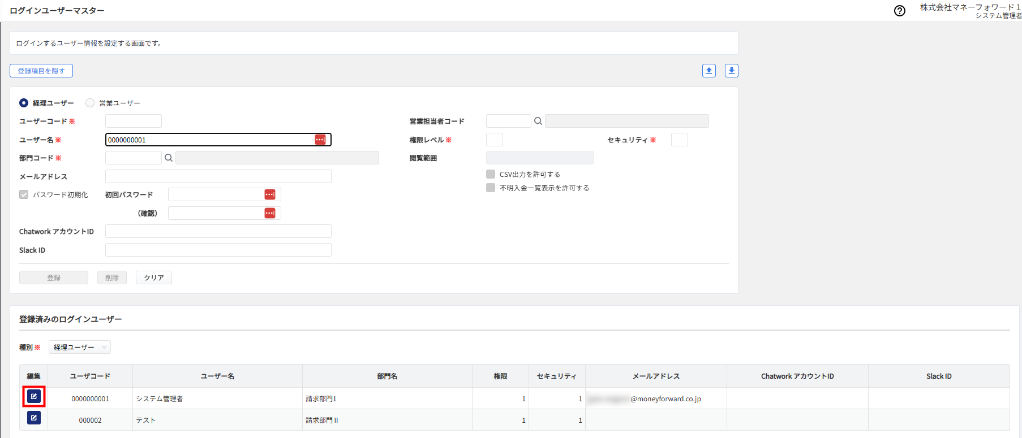
Task: Click the ユーザーコード input field
Action: tap(134, 121)
